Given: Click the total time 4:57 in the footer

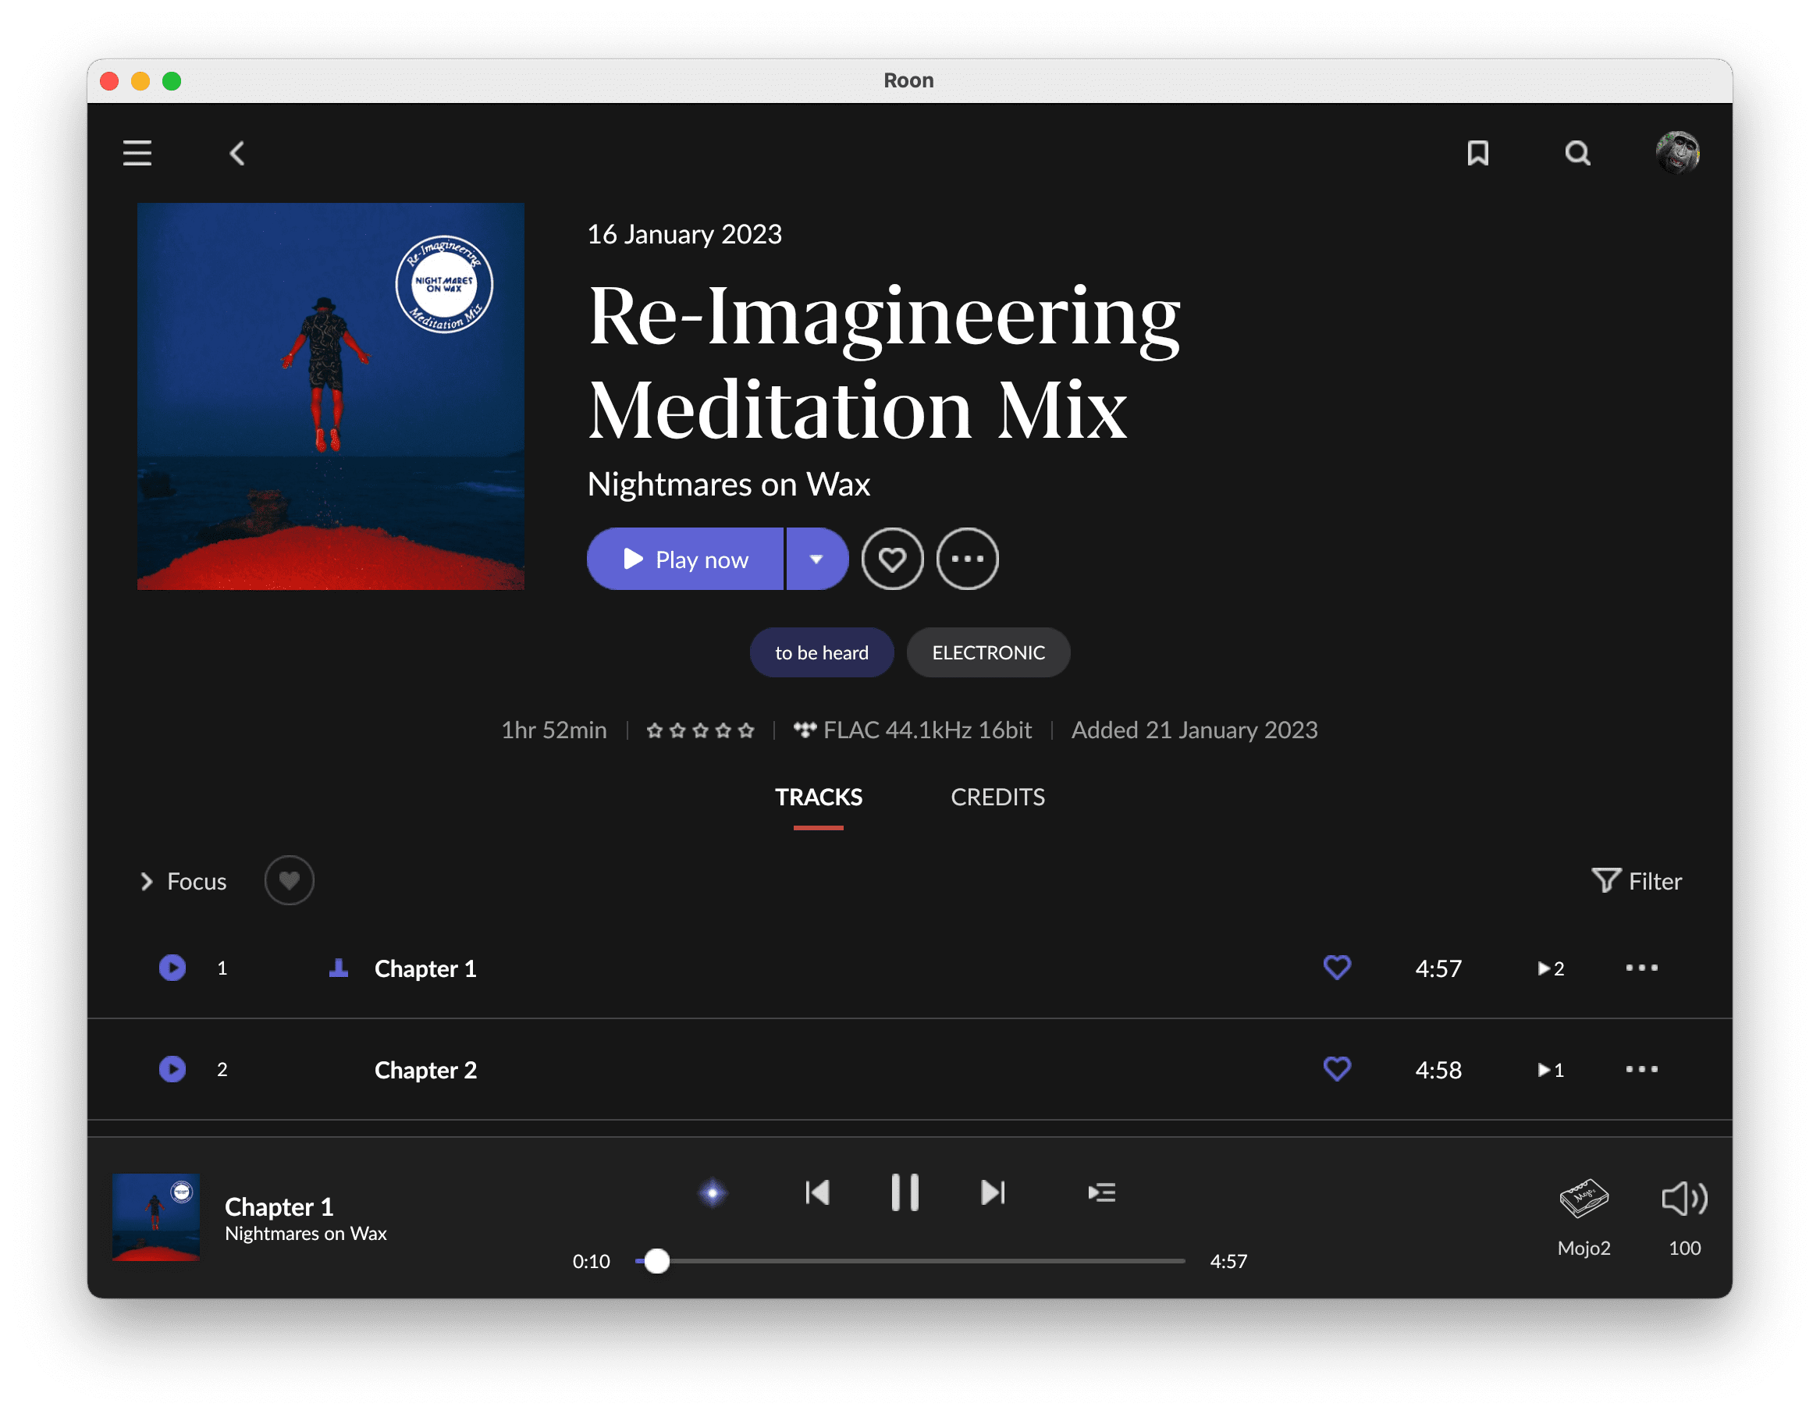Looking at the screenshot, I should tap(1228, 1262).
